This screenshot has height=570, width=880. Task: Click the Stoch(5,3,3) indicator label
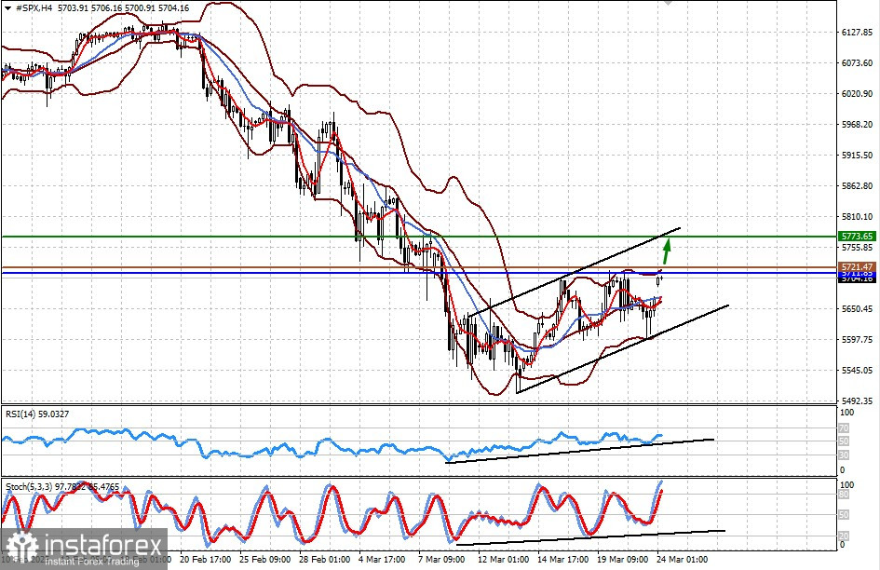(31, 486)
